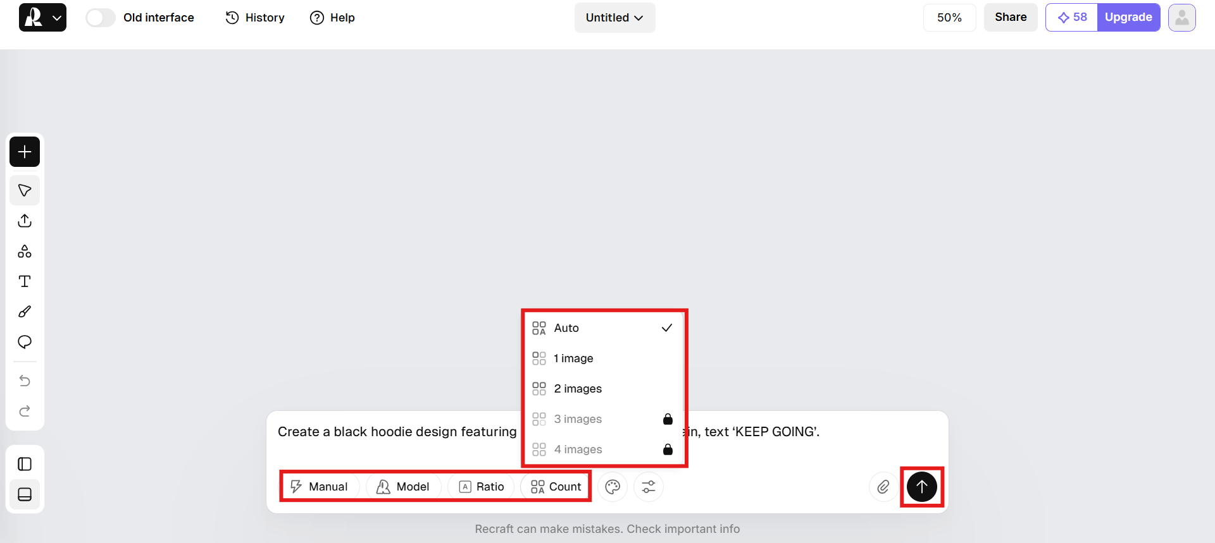Select the pointer selection tool

coord(25,190)
